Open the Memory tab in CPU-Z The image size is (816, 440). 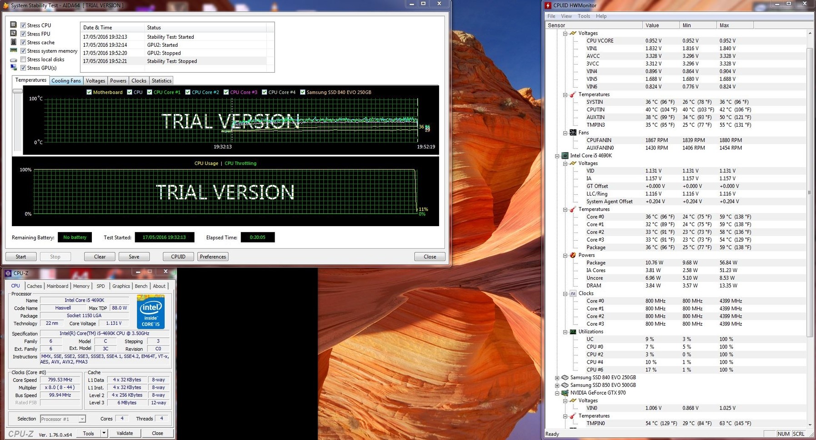click(x=81, y=286)
